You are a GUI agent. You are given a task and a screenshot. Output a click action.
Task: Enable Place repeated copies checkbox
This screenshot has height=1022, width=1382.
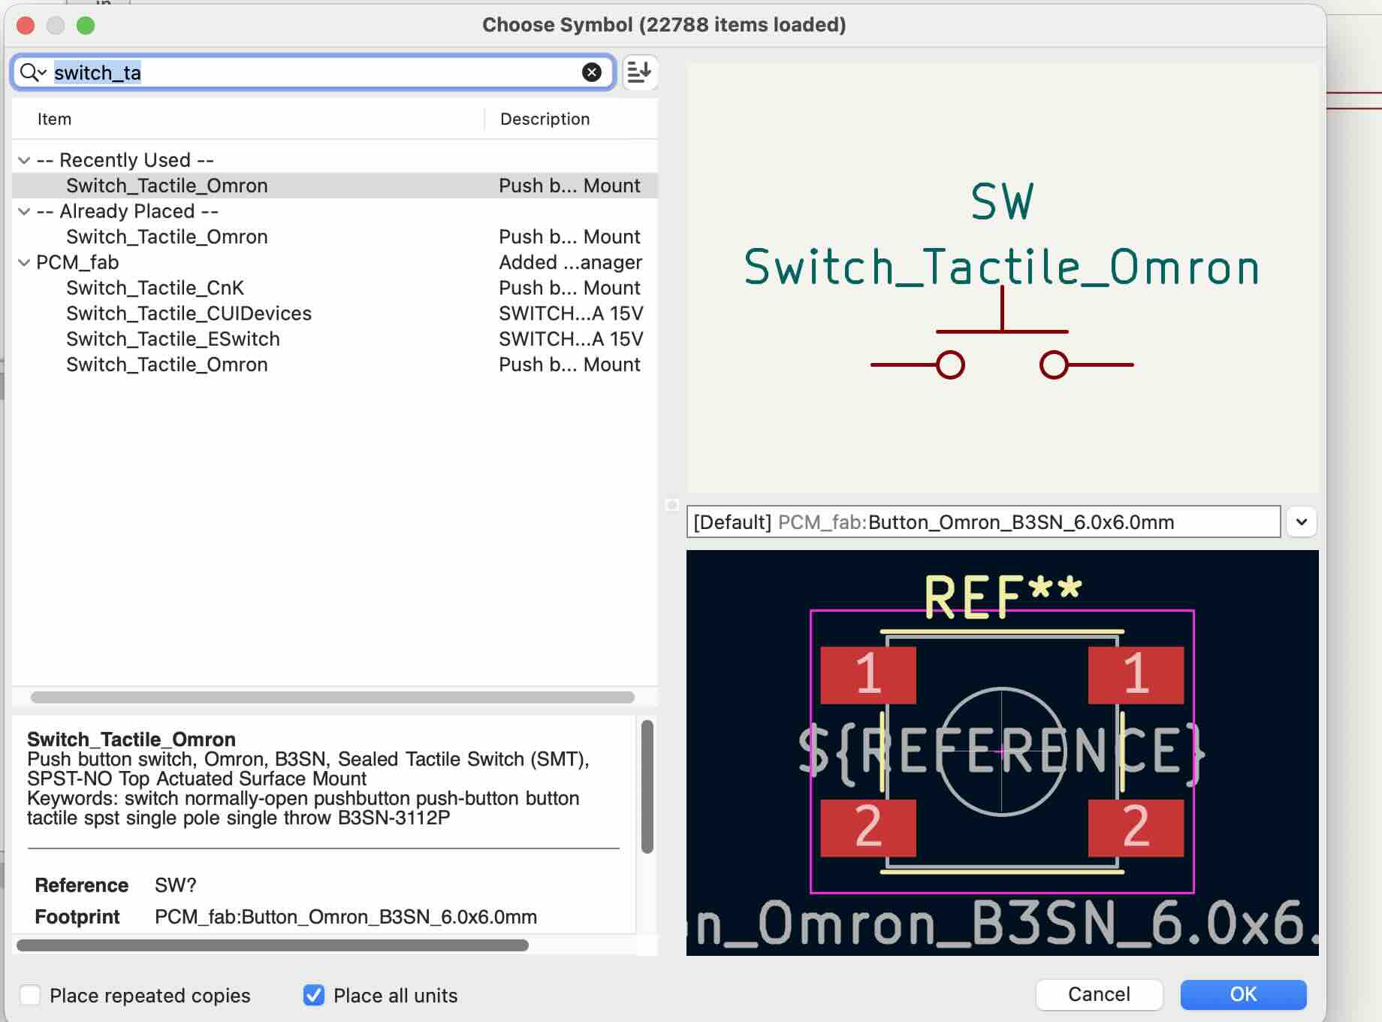(31, 995)
